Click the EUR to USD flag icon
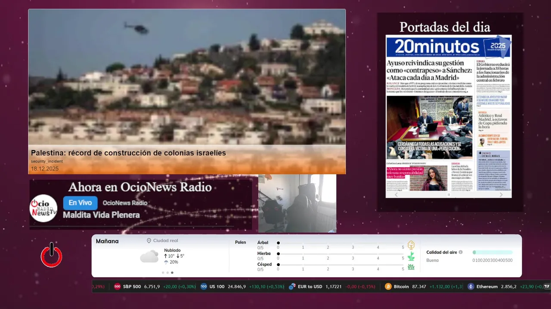 coord(292,287)
